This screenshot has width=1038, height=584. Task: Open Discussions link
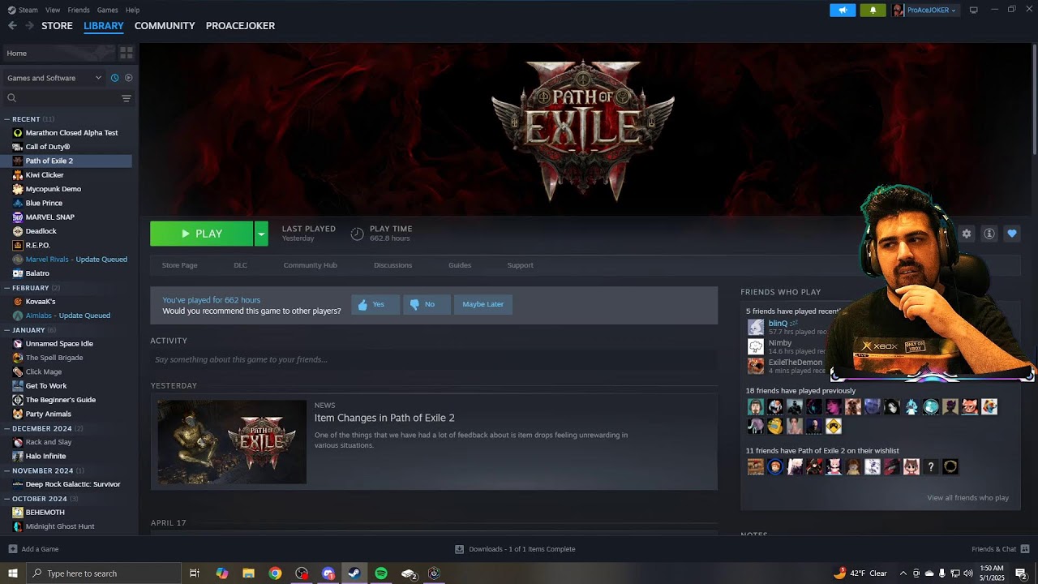click(392, 265)
